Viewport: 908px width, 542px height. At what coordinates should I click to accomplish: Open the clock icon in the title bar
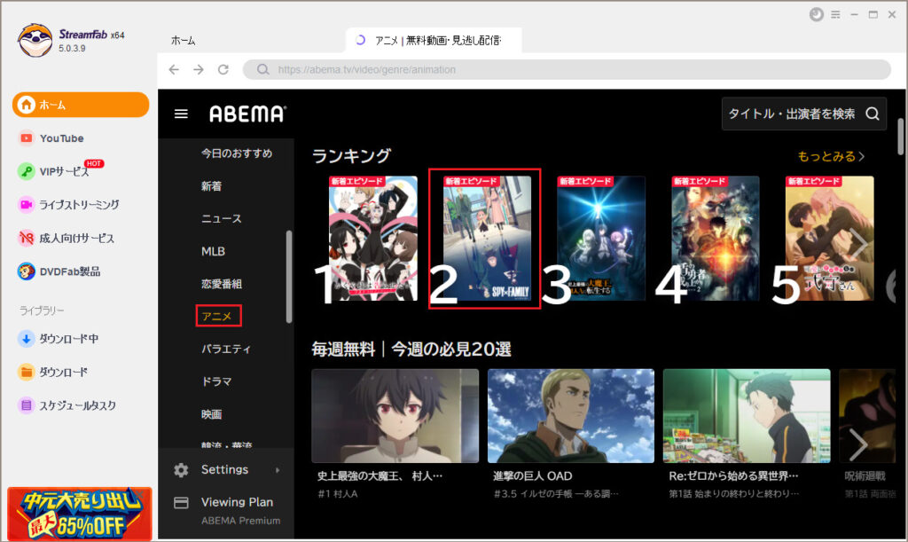[x=817, y=14]
